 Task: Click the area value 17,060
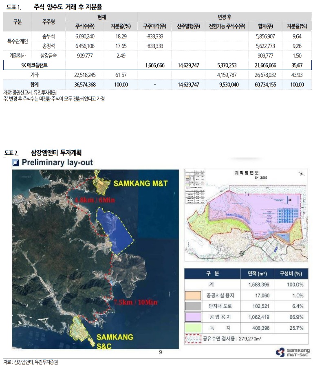(x=262, y=296)
